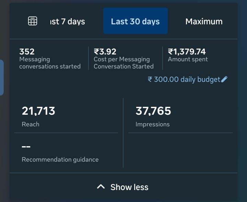Click the upward chevron next to Show less

pos(101,187)
